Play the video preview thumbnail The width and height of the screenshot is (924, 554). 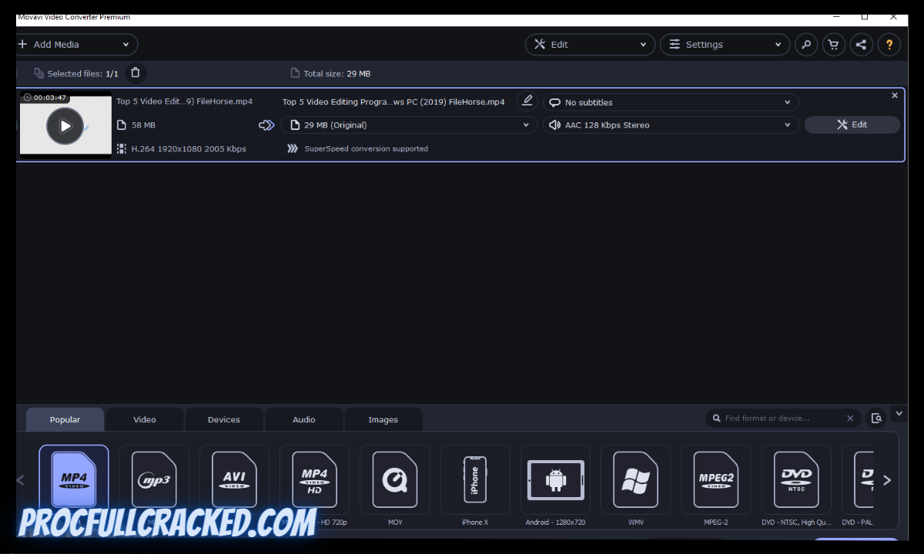tap(65, 126)
